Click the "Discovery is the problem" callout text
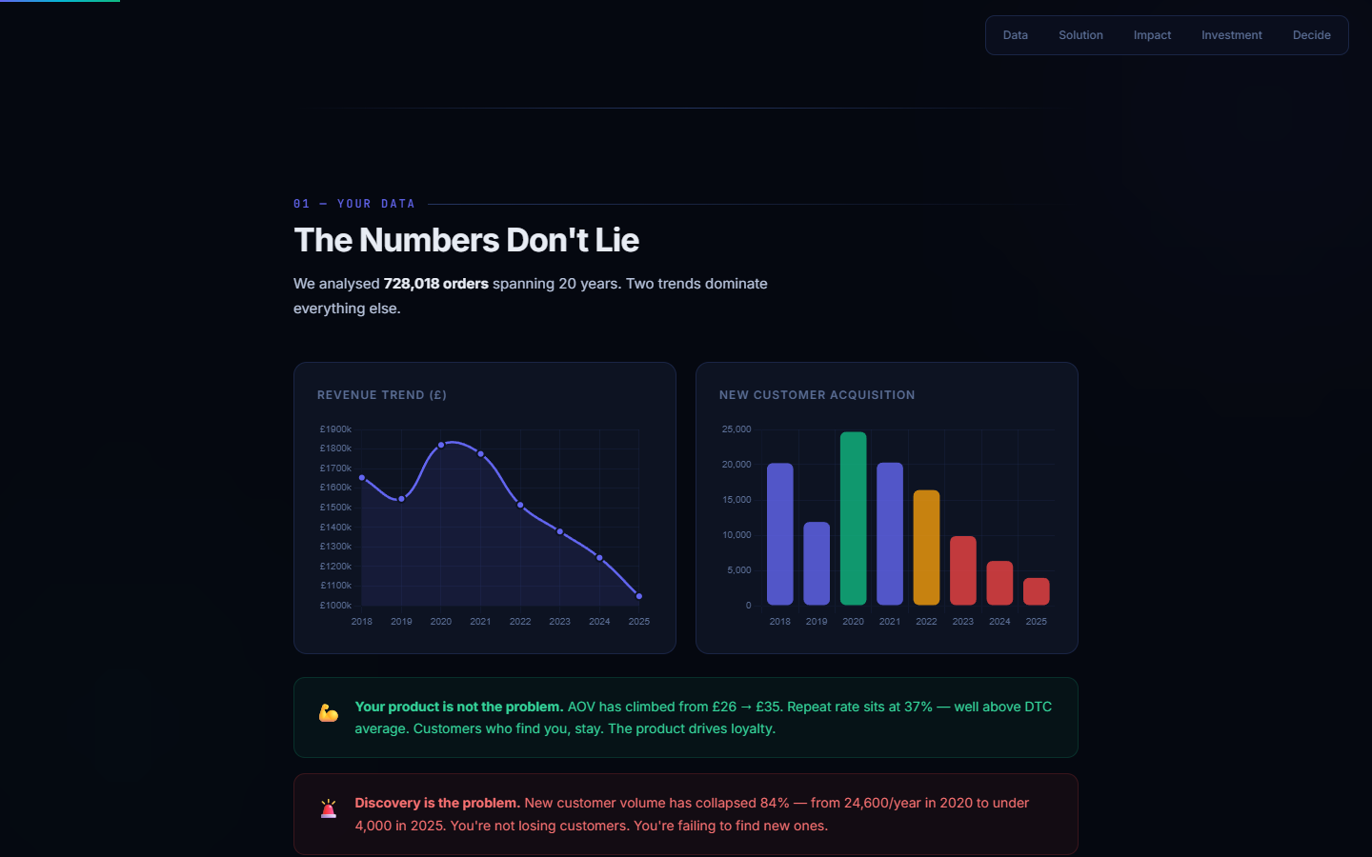The height and width of the screenshot is (857, 1372). pyautogui.click(x=437, y=803)
